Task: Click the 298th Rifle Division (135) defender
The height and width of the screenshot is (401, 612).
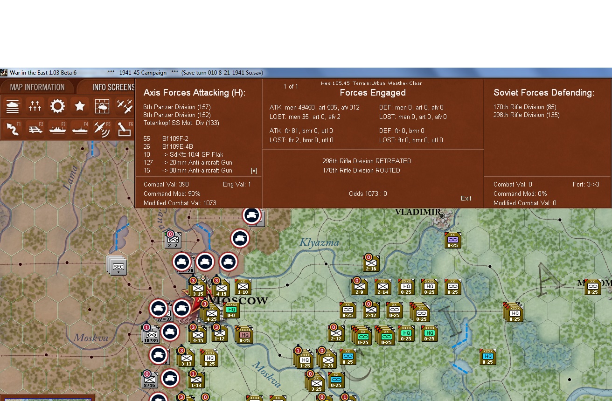Action: tap(527, 115)
